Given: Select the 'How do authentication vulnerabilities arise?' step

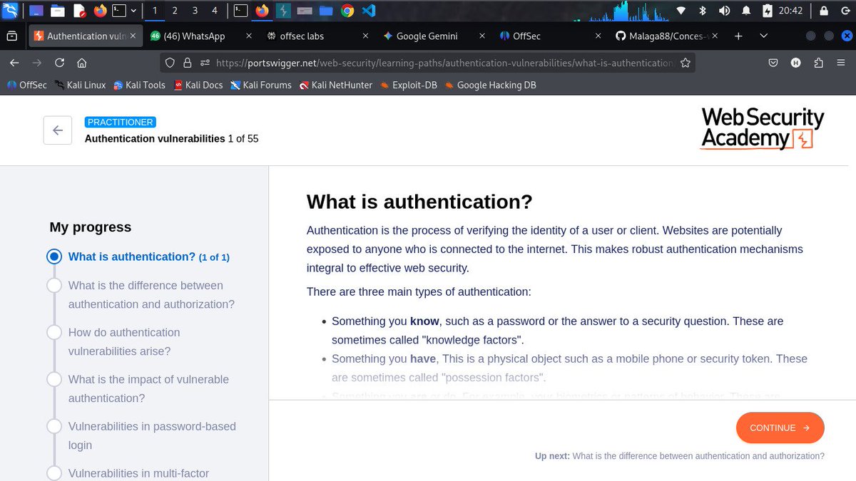Looking at the screenshot, I should click(x=124, y=341).
